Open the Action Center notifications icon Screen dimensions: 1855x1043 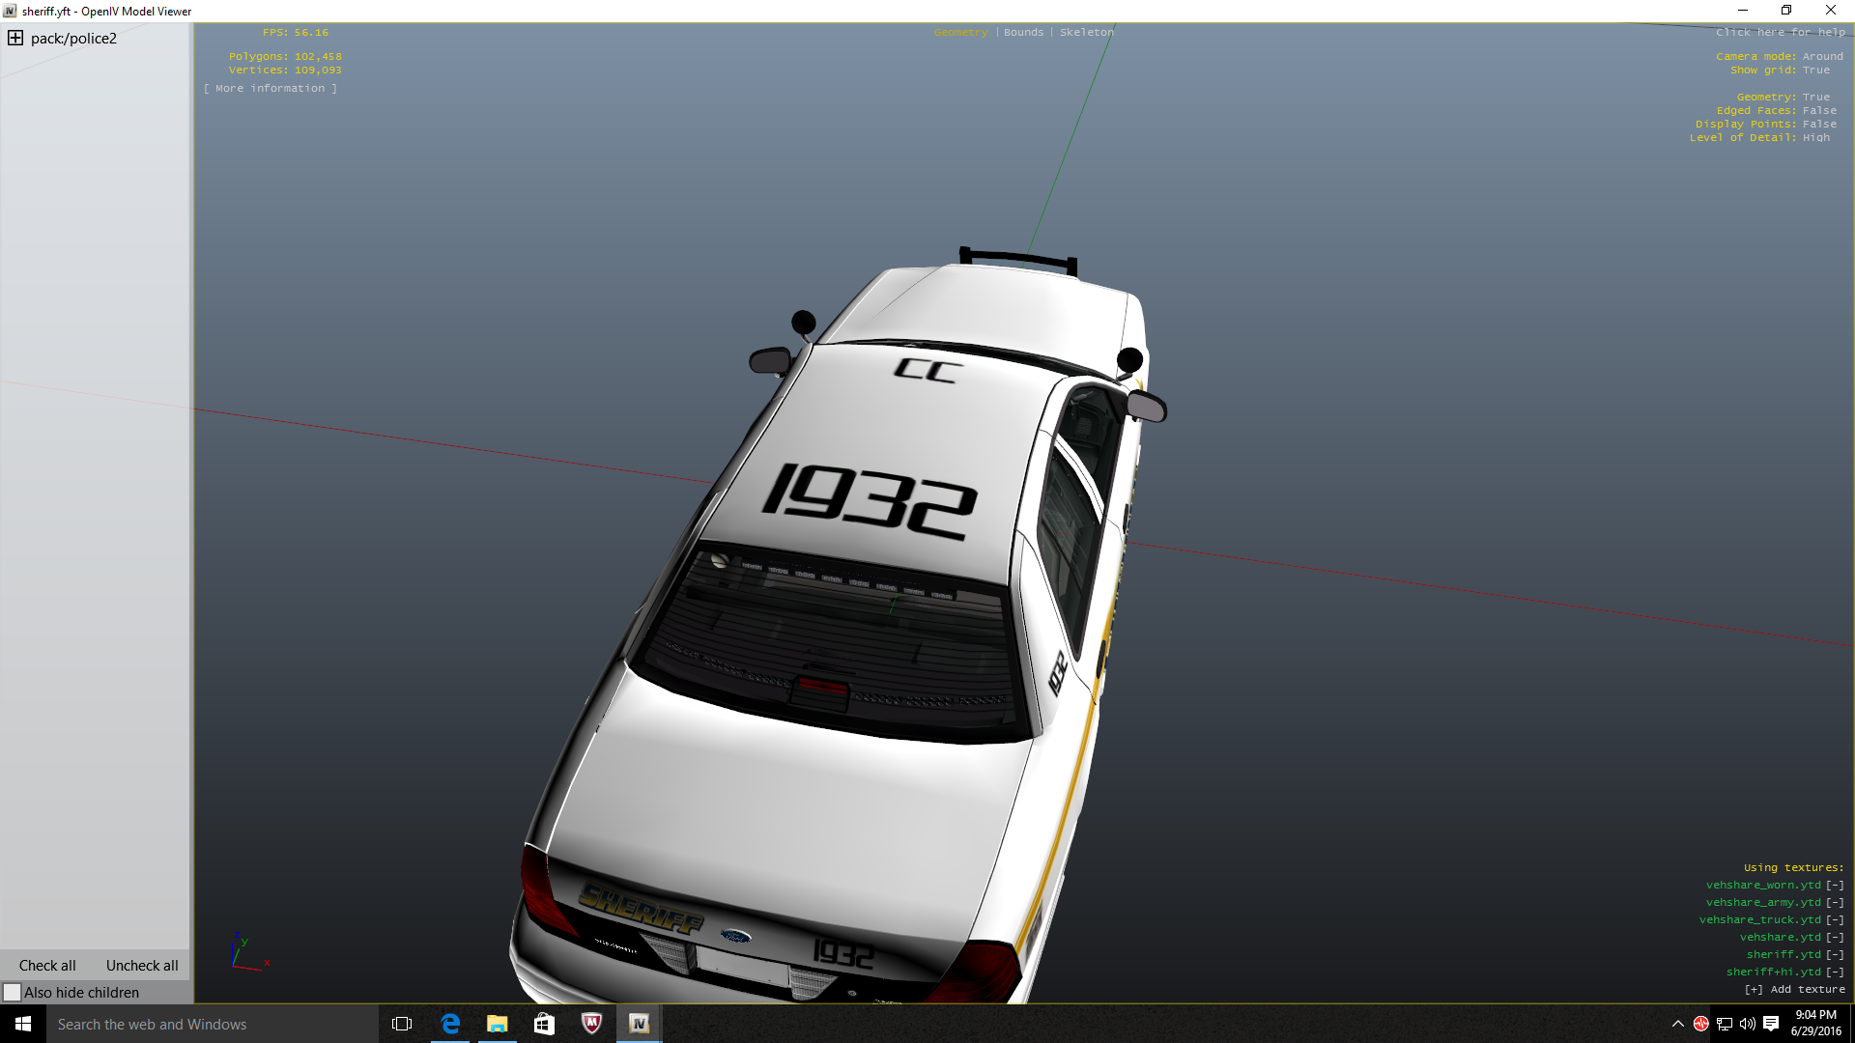[x=1771, y=1024]
